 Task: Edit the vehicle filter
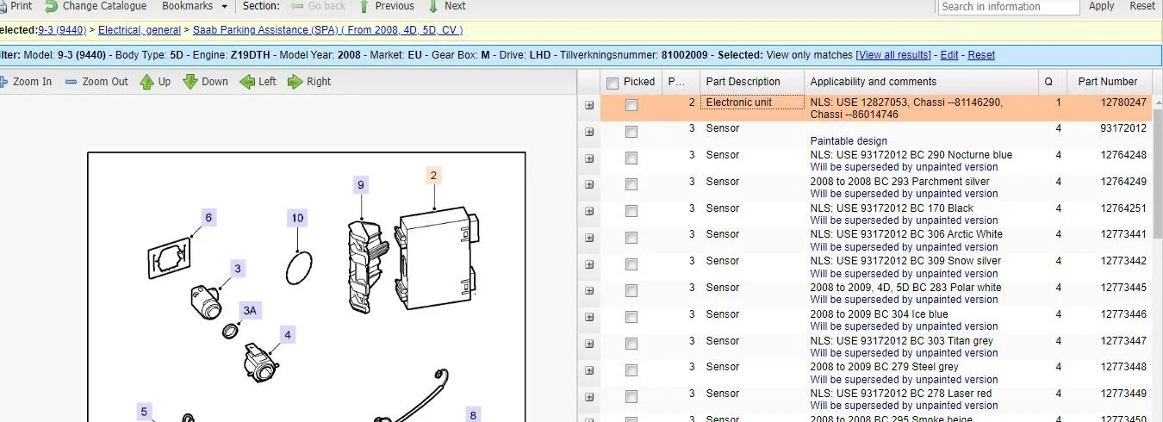click(x=949, y=55)
